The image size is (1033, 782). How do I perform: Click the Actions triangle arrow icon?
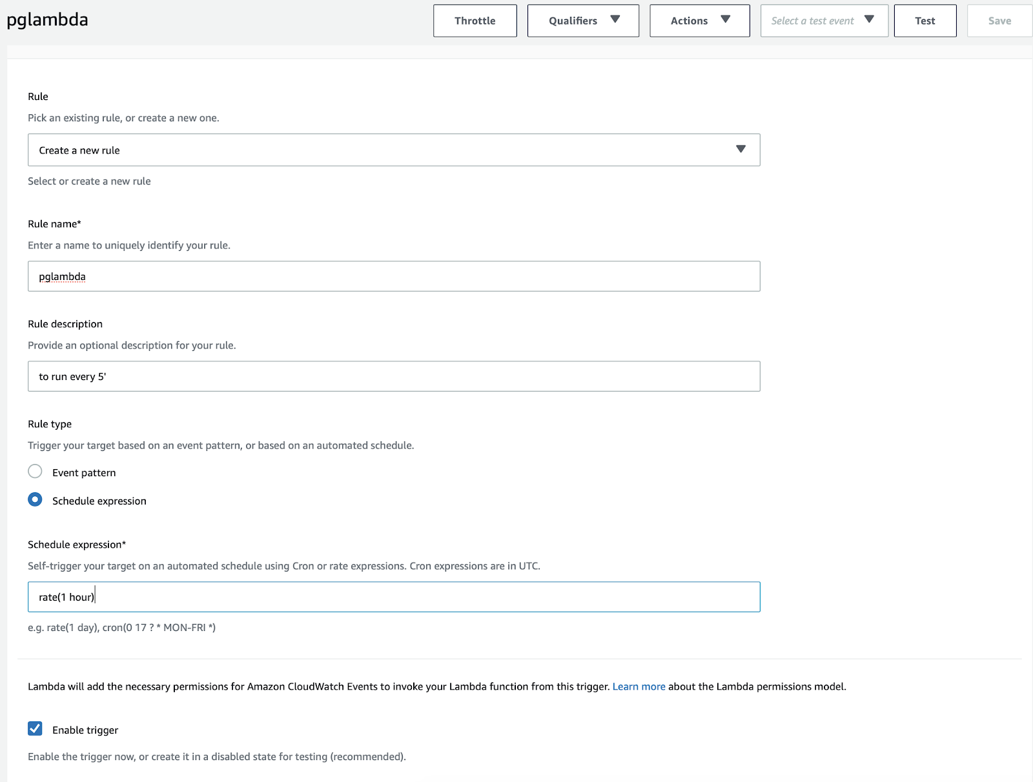[725, 19]
